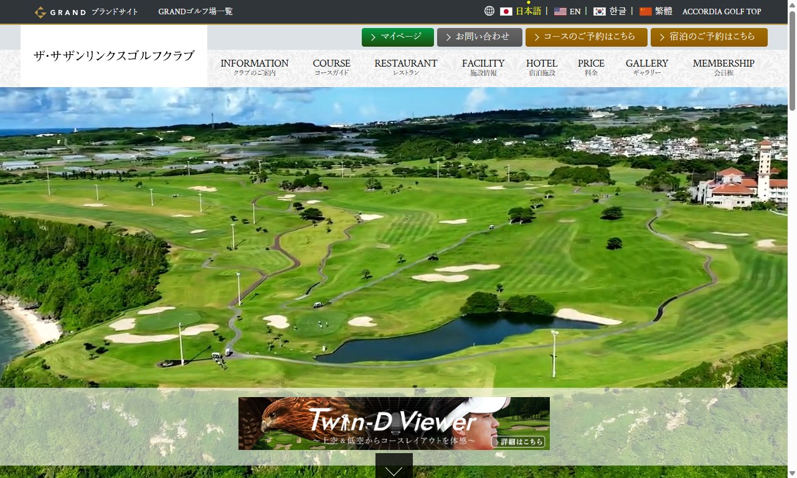Open HOTEL menu
This screenshot has height=478, width=797.
click(542, 67)
